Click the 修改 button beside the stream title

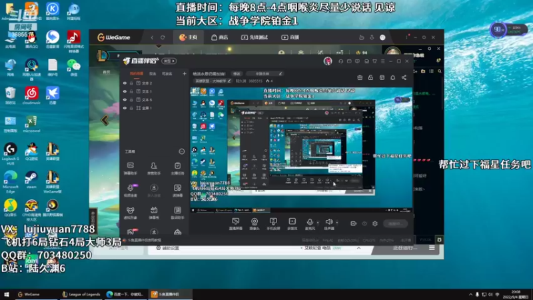[x=237, y=73]
